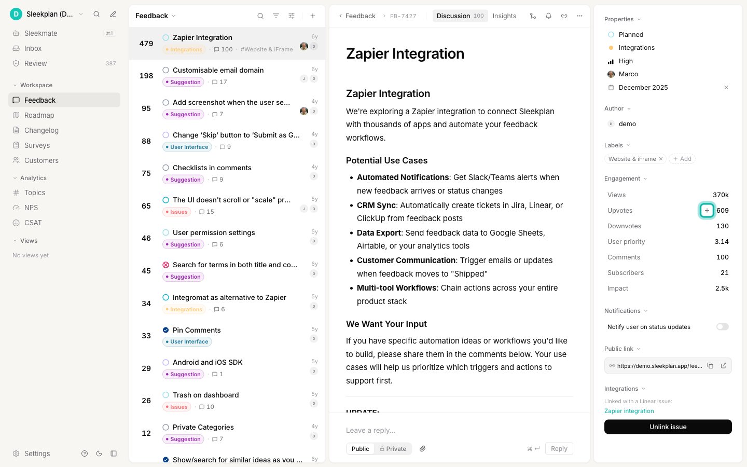Add new feedback with the plus icon
Viewport: 747px width, 467px height.
(313, 16)
